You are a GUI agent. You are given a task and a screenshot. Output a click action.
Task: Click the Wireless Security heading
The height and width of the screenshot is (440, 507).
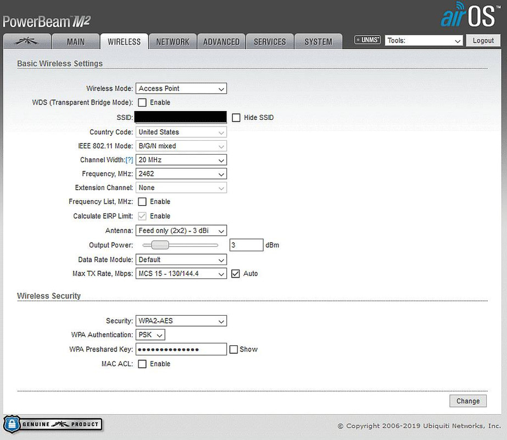[x=49, y=296]
